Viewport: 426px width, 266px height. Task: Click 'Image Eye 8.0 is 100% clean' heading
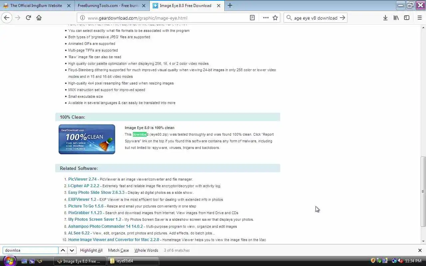coord(149,128)
